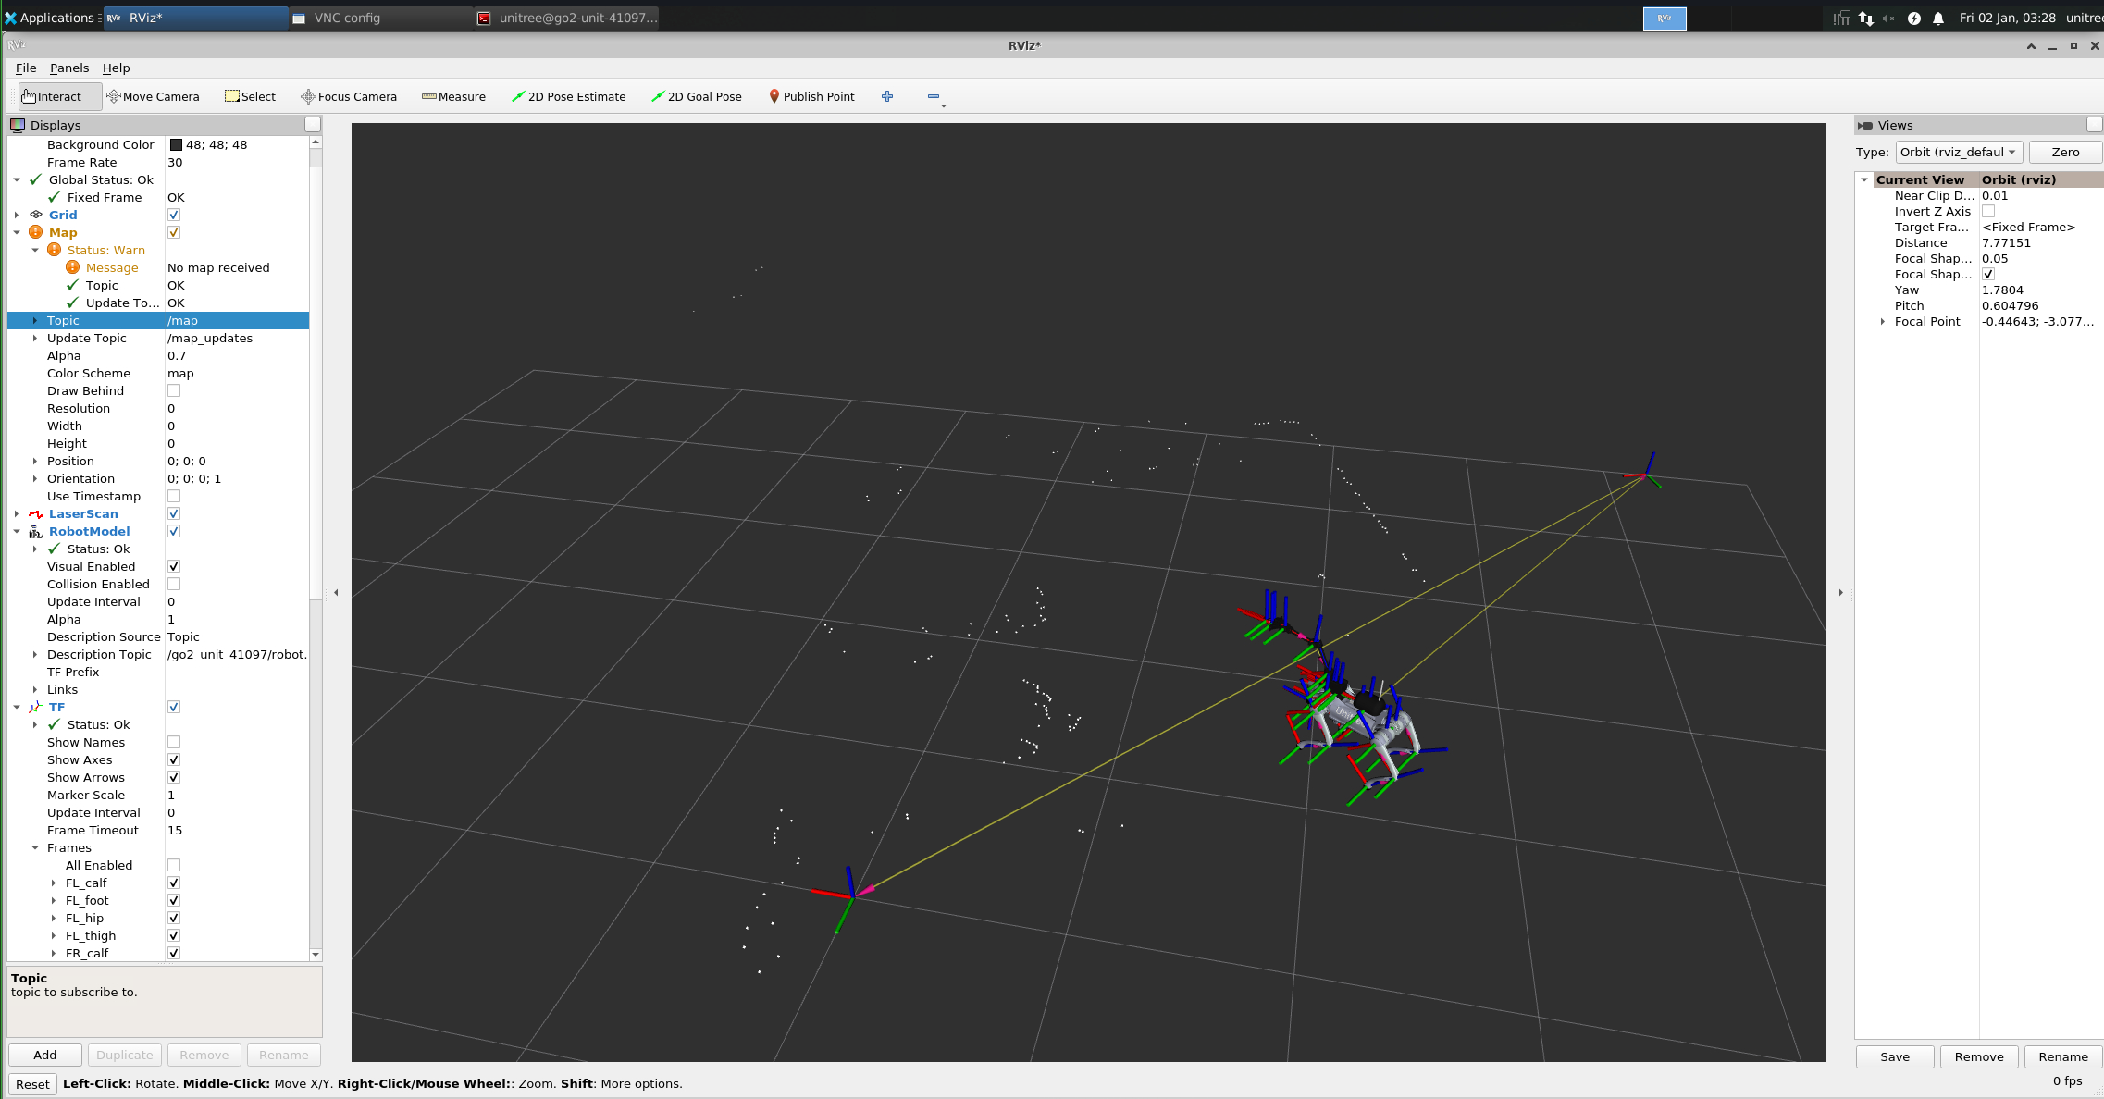
Task: Expand the Grid display tree item
Action: [17, 215]
